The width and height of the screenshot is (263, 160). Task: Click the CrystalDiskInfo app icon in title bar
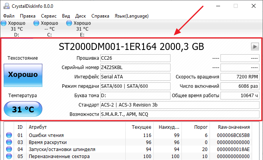coord(6,6)
